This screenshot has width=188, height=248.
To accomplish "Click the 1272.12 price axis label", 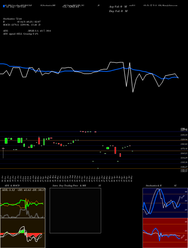I will pos(184,149).
